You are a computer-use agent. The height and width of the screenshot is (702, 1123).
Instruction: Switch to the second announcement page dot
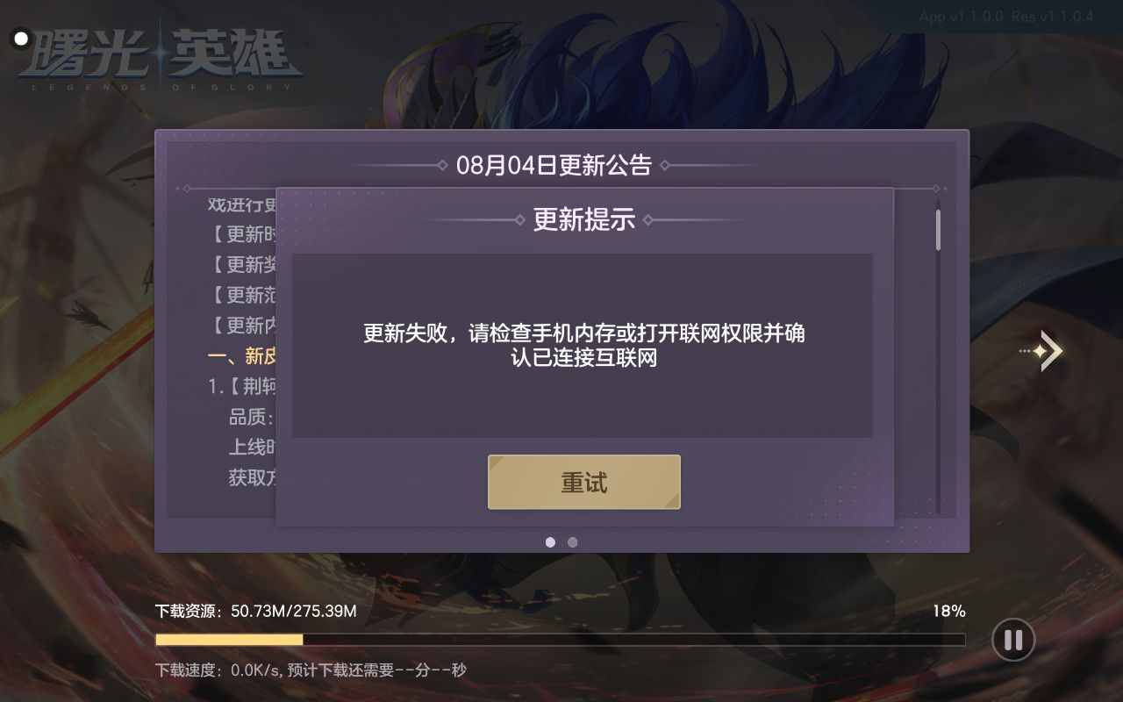[573, 542]
